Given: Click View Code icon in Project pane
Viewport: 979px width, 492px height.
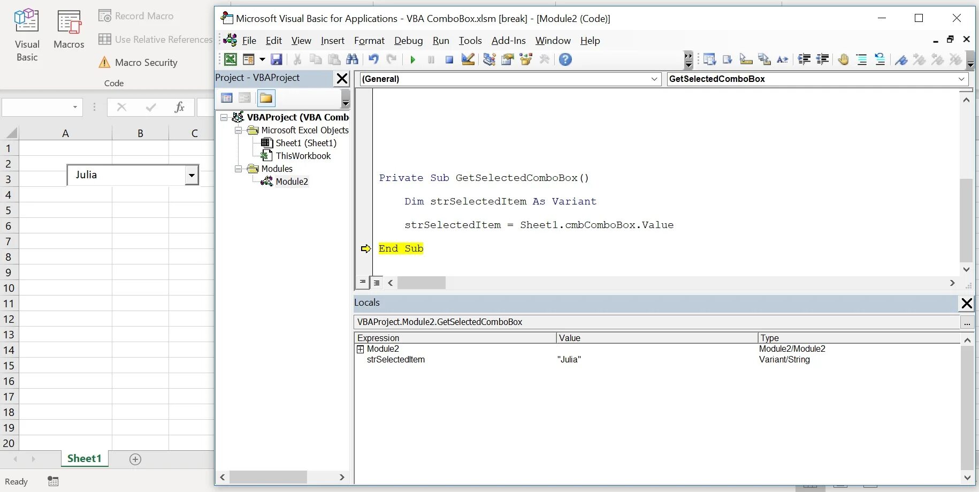Looking at the screenshot, I should pos(227,98).
